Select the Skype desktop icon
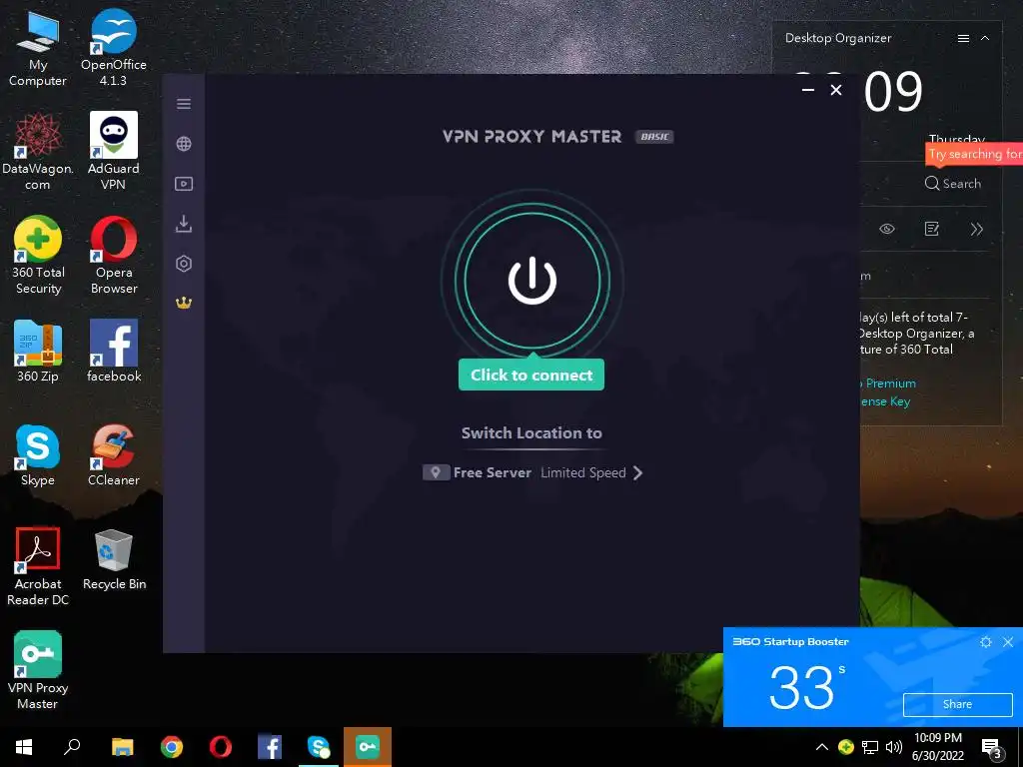Image resolution: width=1023 pixels, height=767 pixels. point(38,455)
